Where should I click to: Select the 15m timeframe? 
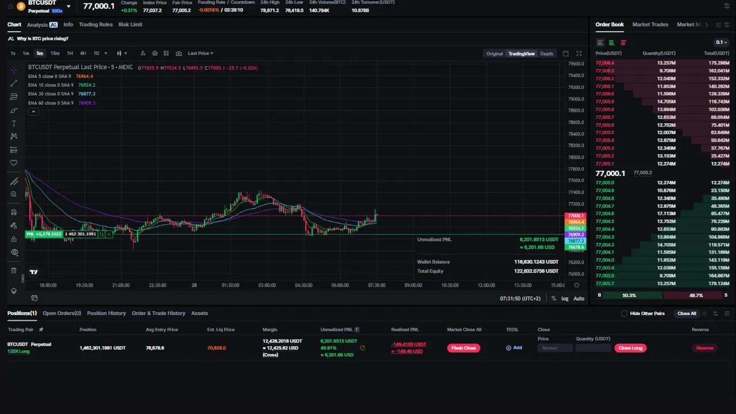point(55,53)
